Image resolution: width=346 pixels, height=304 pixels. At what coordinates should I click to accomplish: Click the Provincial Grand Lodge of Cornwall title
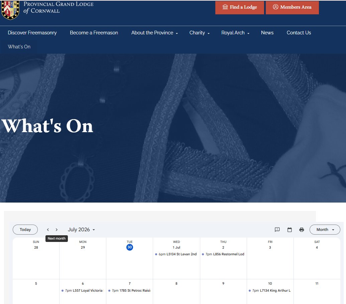(x=58, y=7)
